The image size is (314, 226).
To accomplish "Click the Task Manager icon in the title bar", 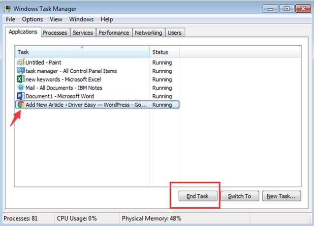I will point(7,9).
